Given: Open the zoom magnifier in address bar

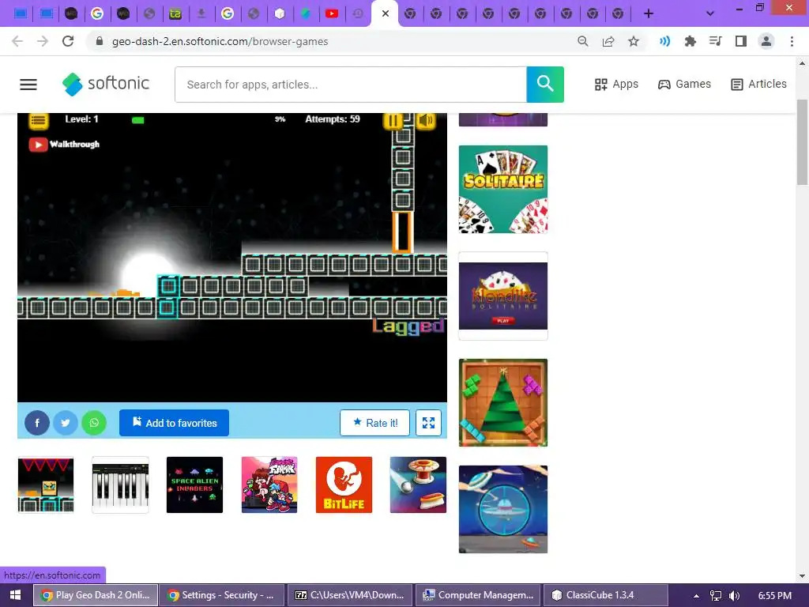Looking at the screenshot, I should pyautogui.click(x=582, y=41).
